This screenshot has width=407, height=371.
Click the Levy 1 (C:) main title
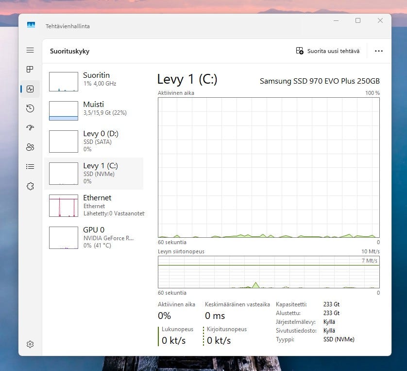tap(187, 79)
